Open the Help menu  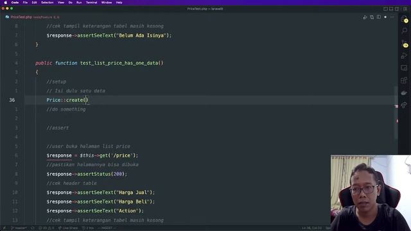pyautogui.click(x=119, y=3)
